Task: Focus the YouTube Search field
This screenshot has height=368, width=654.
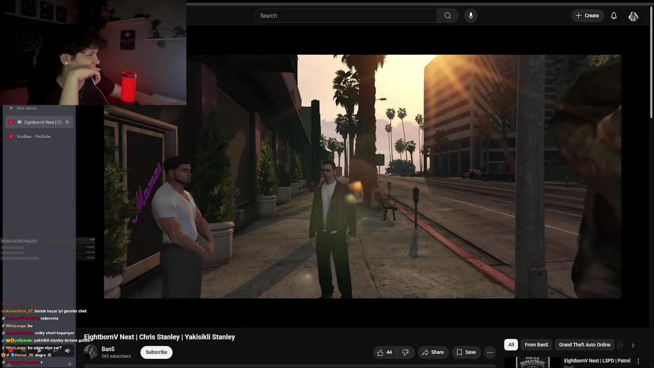Action: pyautogui.click(x=346, y=15)
